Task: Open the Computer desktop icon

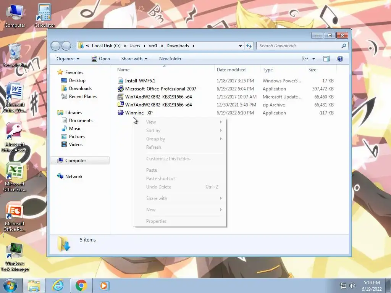Action: 15,15
